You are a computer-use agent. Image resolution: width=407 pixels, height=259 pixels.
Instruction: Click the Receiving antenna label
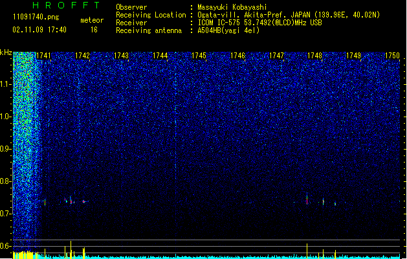149,30
